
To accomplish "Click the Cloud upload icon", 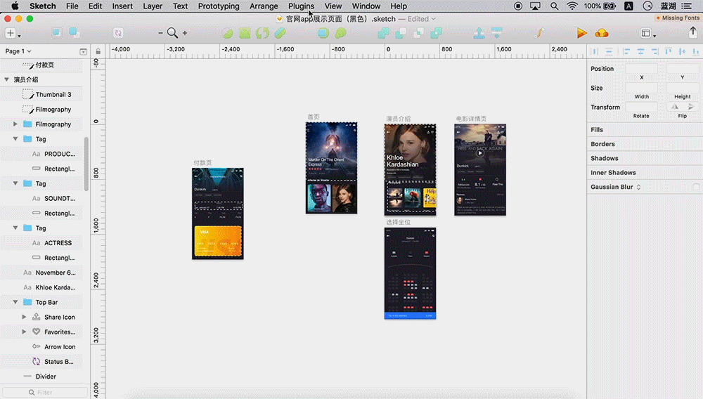I will pyautogui.click(x=602, y=33).
